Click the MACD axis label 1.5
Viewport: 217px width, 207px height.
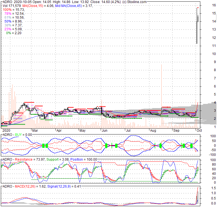(214, 188)
